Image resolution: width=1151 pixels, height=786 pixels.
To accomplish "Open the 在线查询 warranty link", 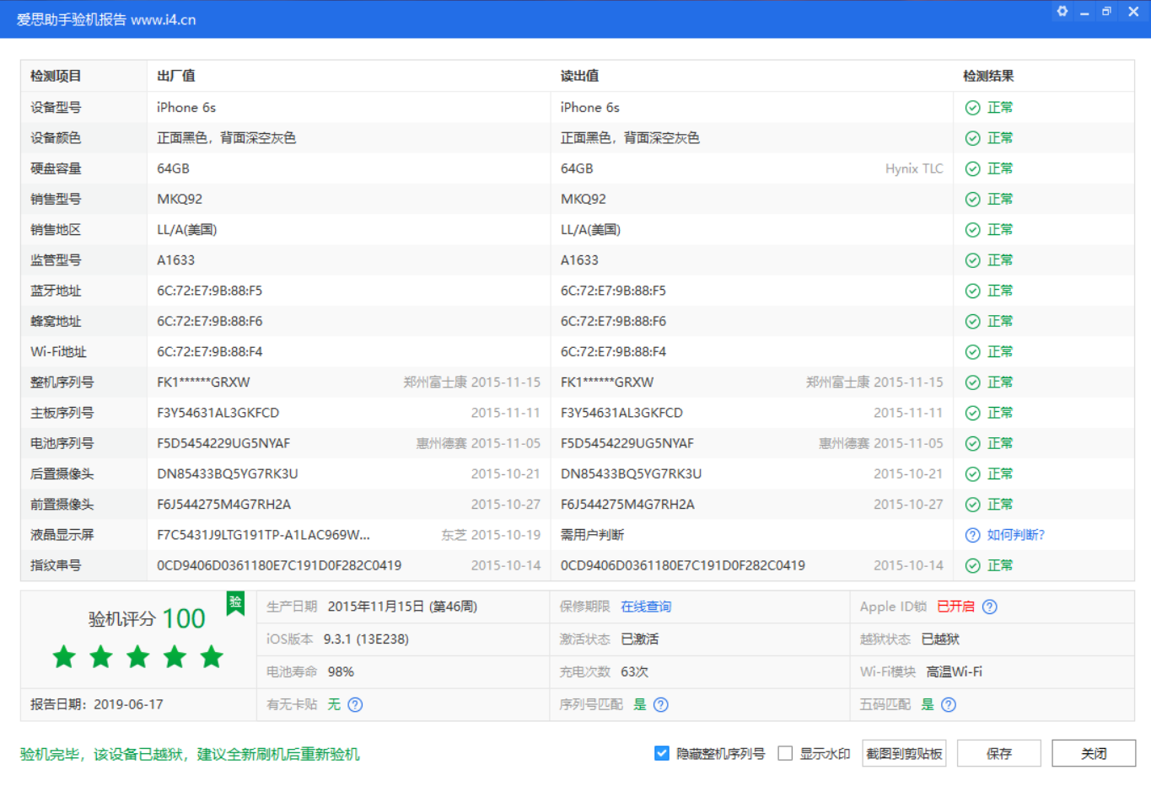I will tap(646, 607).
